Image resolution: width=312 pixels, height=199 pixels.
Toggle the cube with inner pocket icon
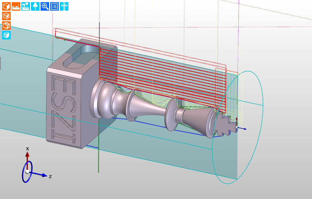pos(6,16)
